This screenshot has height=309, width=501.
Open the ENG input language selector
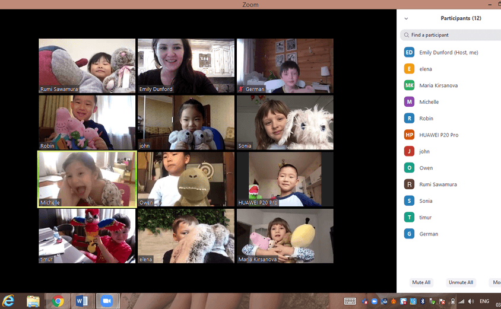point(484,301)
